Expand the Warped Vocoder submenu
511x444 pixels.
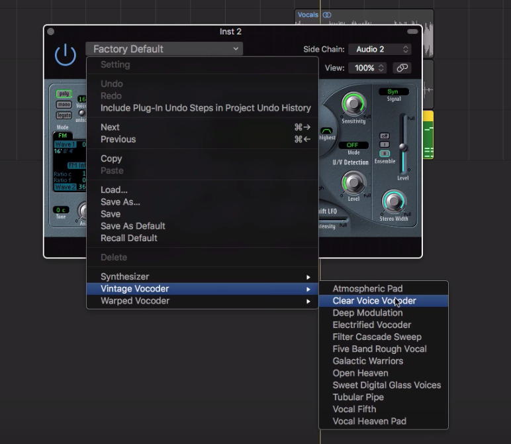(203, 301)
